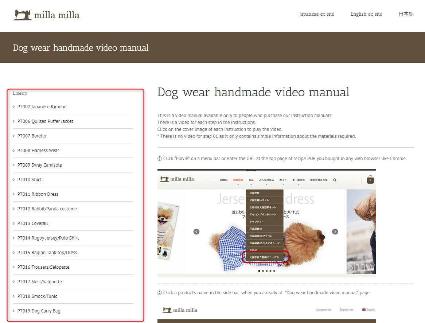
Task: Open PT016 Trousers/Salopette manual
Action: 43,267
